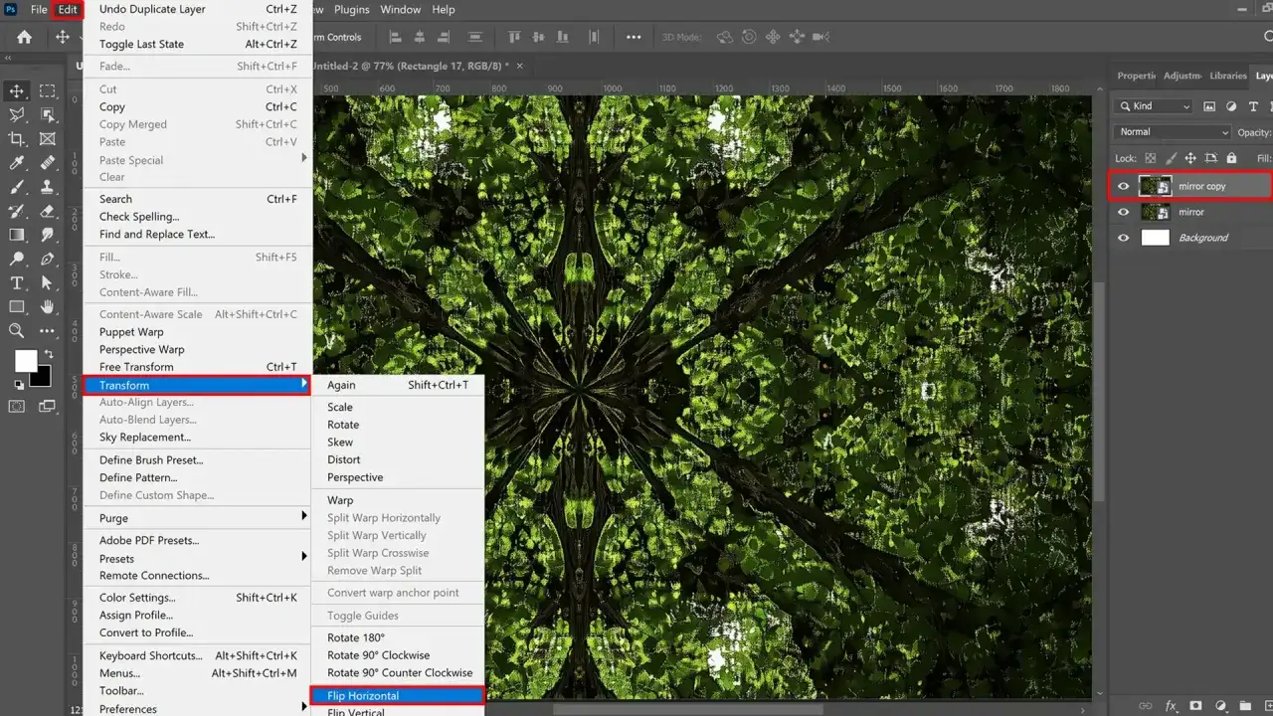Select the Hand tool
The width and height of the screenshot is (1273, 716).
click(x=47, y=307)
